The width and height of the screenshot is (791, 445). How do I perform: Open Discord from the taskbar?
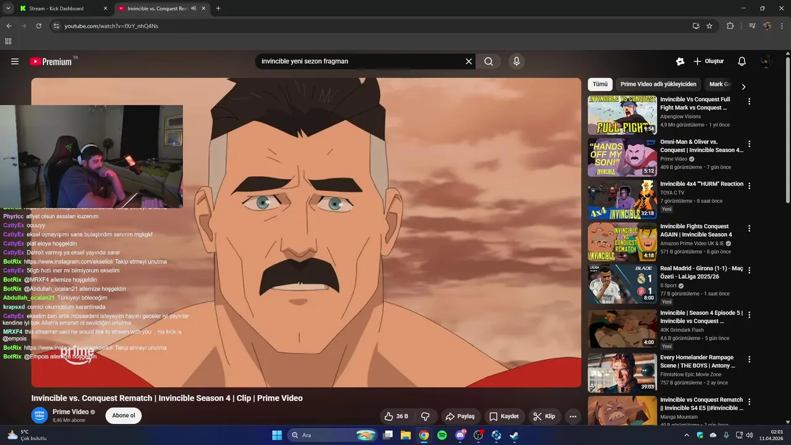coord(460,435)
